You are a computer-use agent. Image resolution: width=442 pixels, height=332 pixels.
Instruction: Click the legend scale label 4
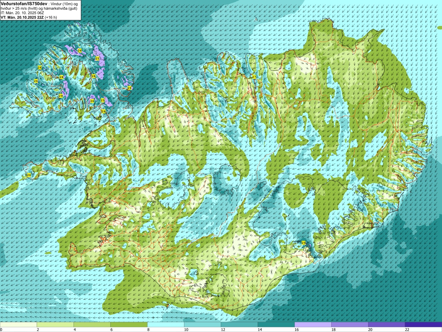pyautogui.click(x=75, y=330)
